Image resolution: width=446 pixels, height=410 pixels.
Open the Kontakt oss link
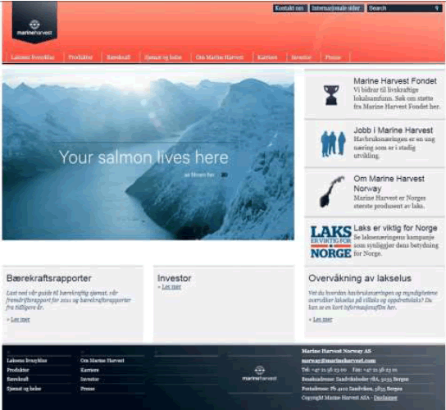pos(289,8)
